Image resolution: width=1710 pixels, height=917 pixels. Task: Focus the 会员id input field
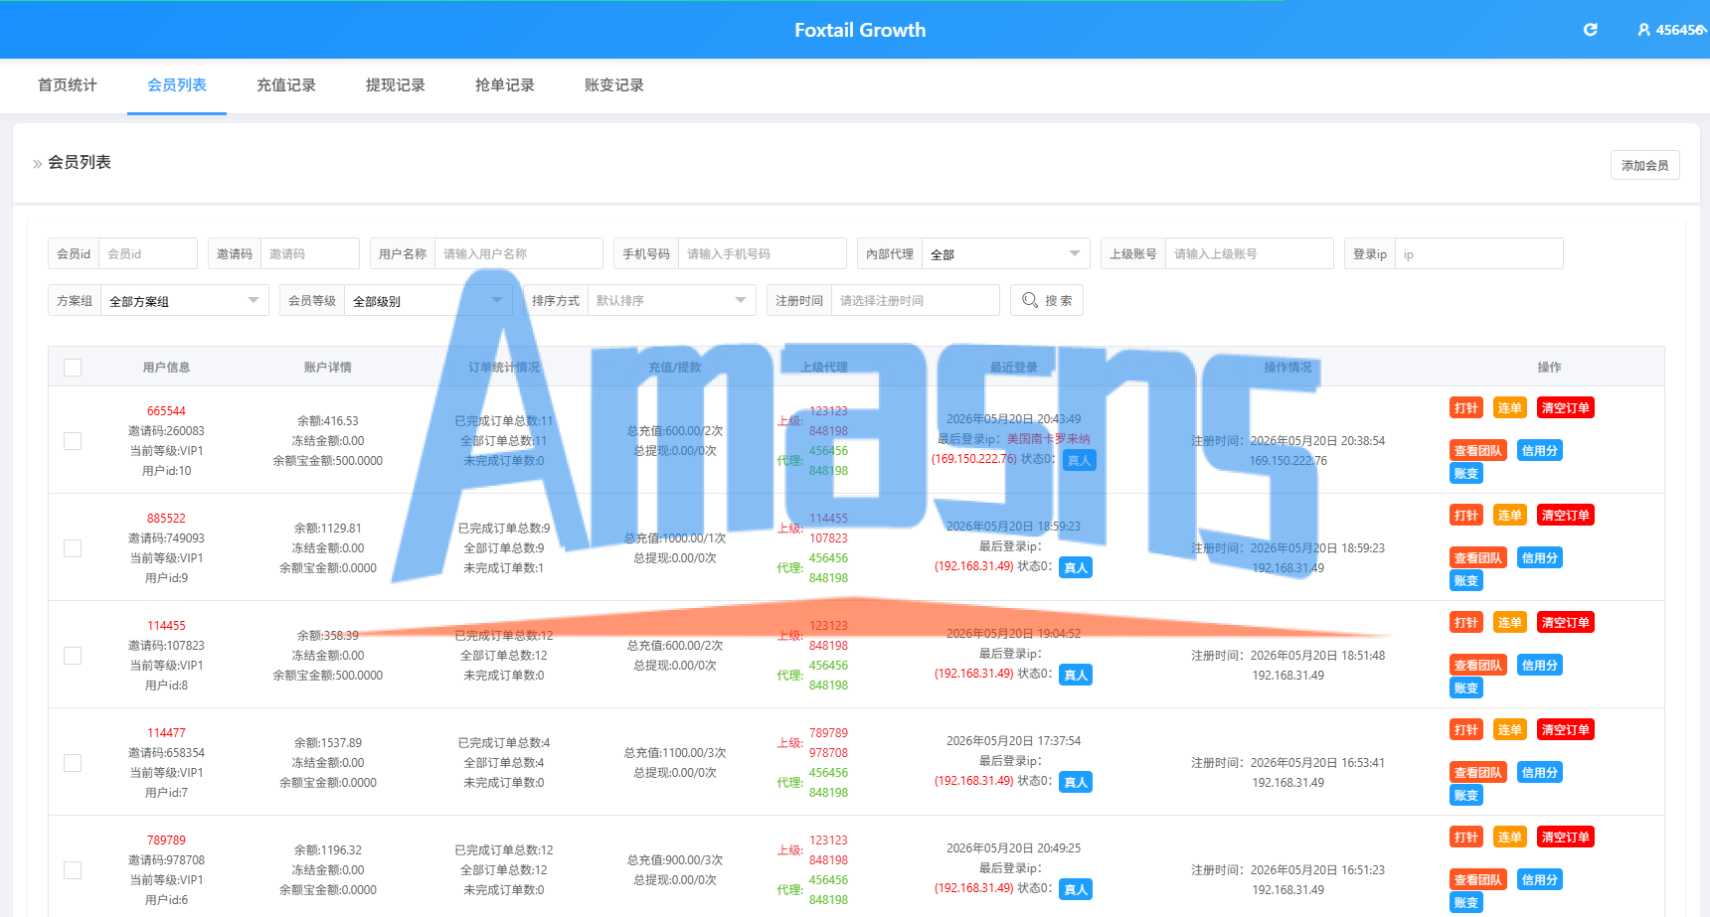pos(147,253)
